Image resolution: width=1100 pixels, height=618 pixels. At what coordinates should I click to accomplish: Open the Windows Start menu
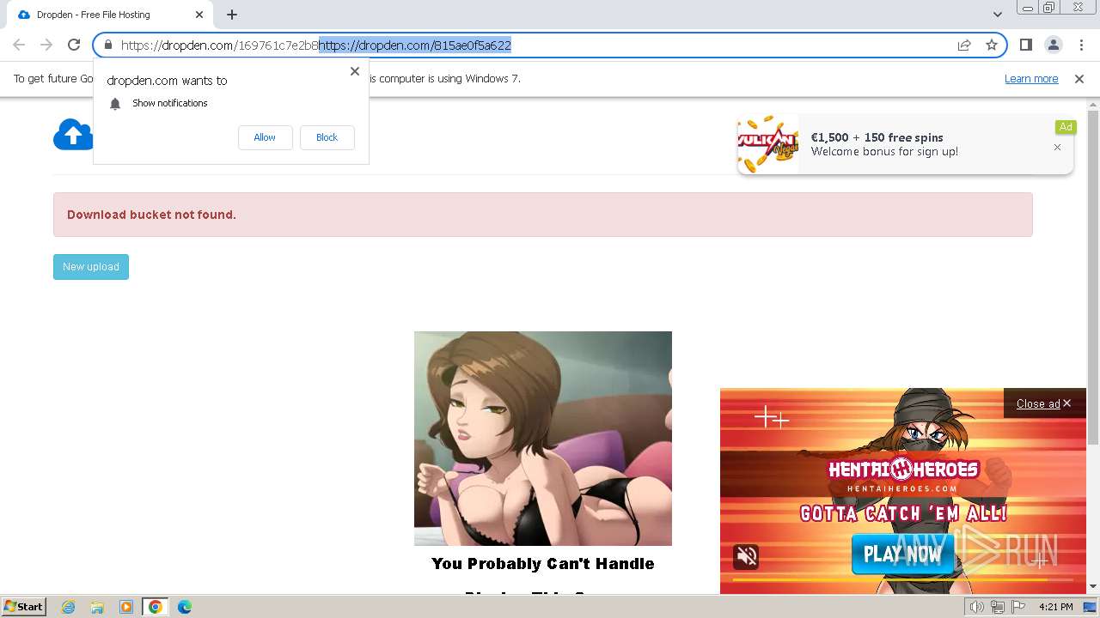coord(23,607)
